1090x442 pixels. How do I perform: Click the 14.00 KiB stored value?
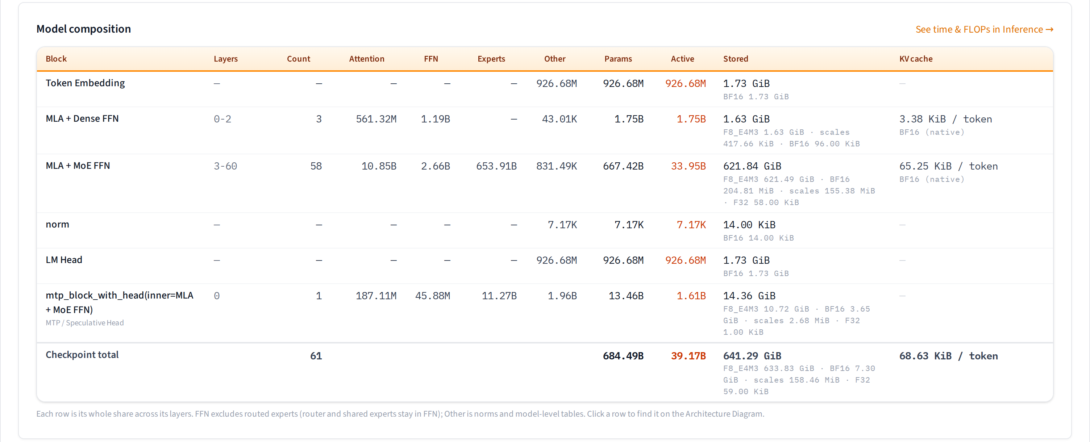(x=749, y=225)
